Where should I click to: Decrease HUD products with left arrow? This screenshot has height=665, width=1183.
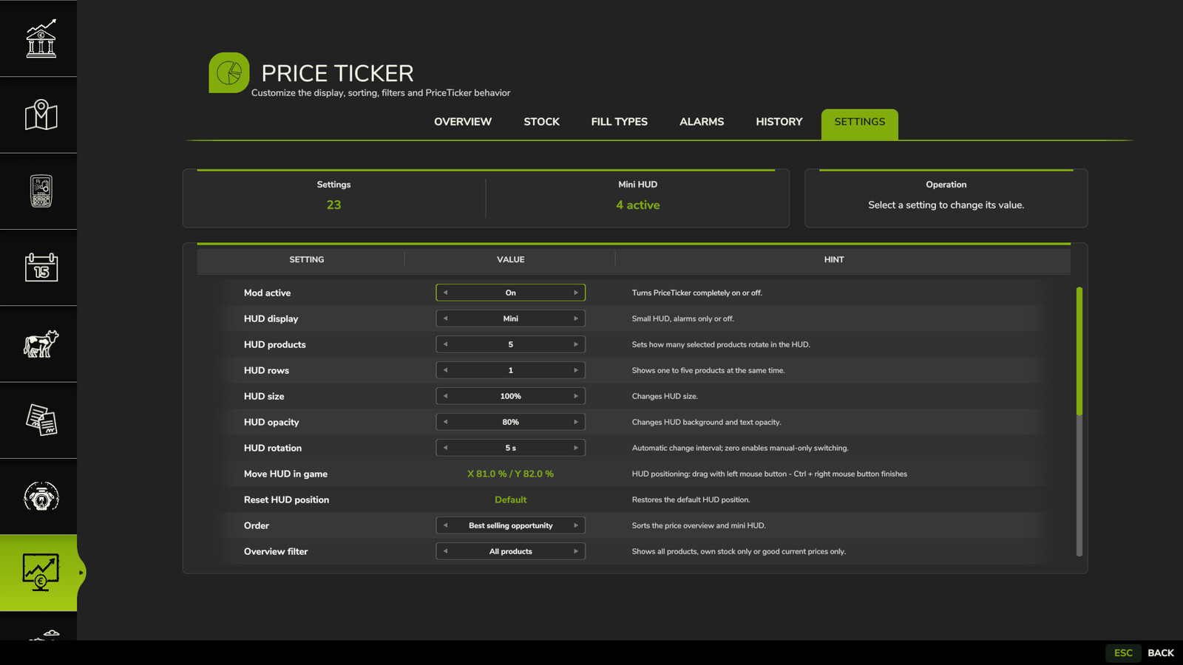(445, 344)
